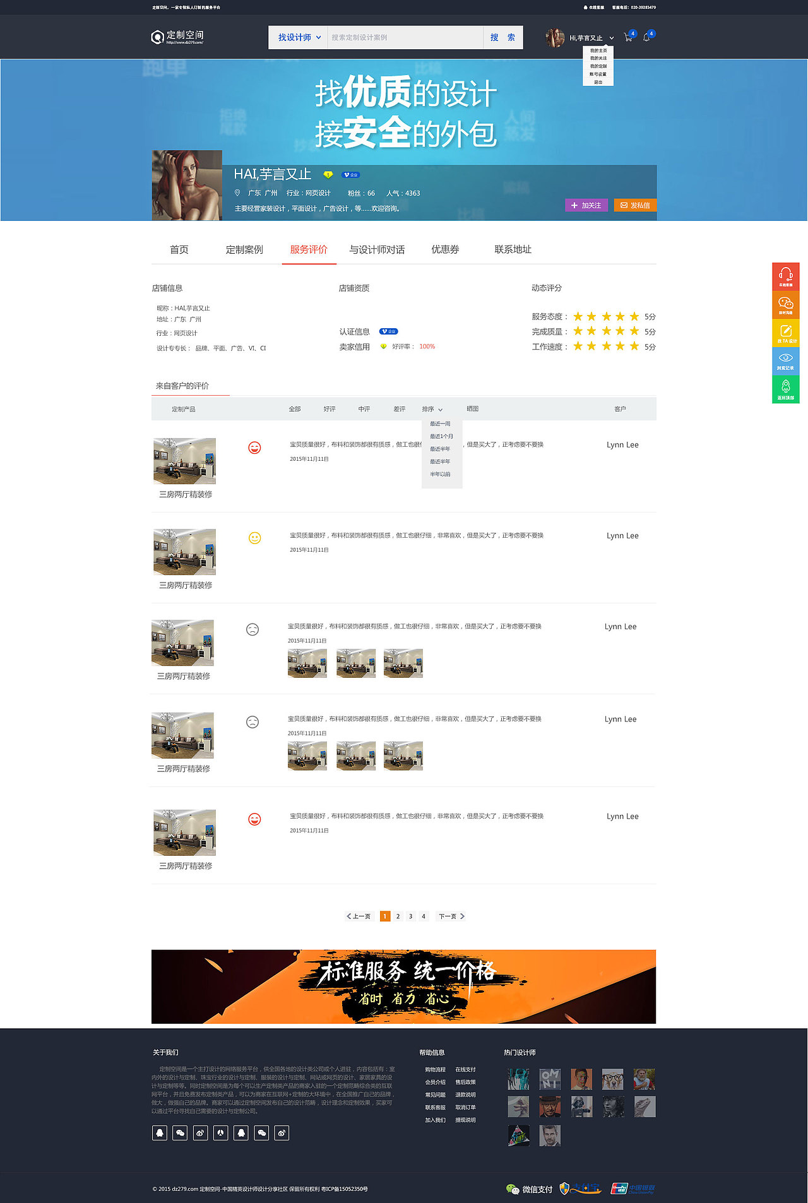The image size is (808, 1203).
Task: Click 找TA设计 pencil sidebar icon
Action: pyautogui.click(x=786, y=333)
